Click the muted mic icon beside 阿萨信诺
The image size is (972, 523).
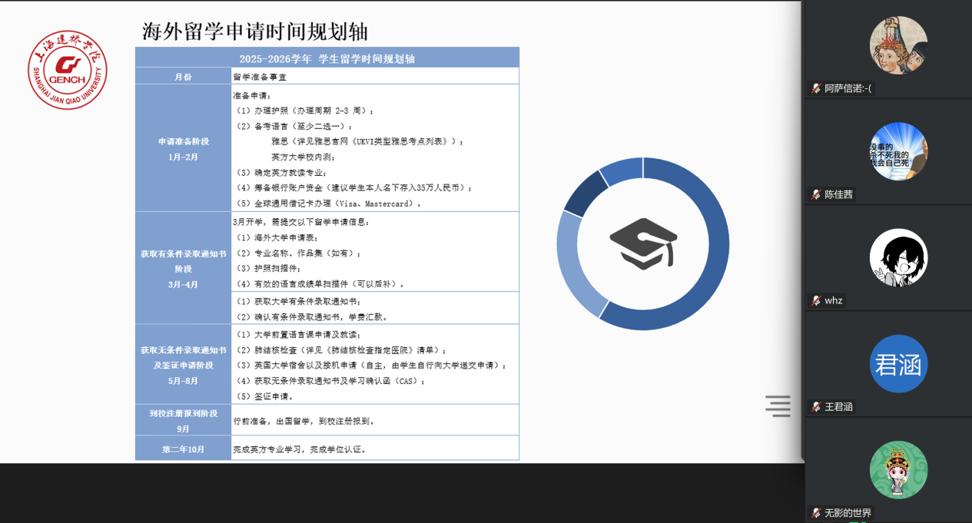(816, 88)
